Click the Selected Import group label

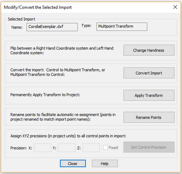tap(22, 19)
